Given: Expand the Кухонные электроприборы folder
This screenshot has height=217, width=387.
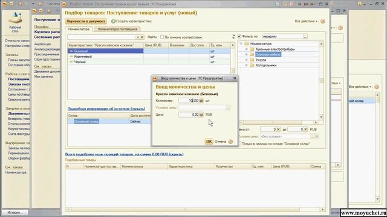Looking at the screenshot, I should pos(246,49).
